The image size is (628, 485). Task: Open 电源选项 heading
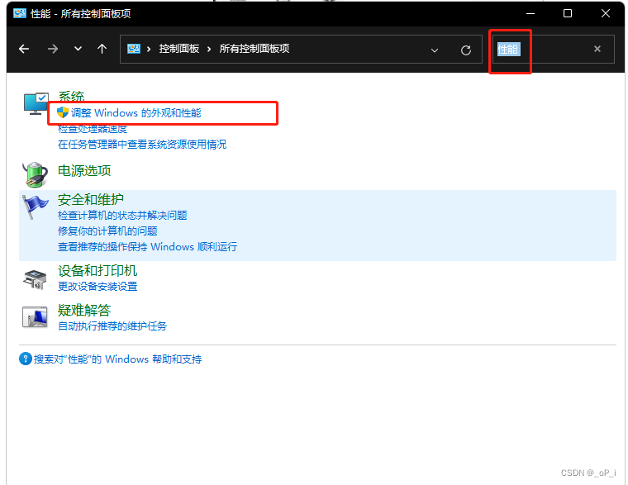coord(84,170)
